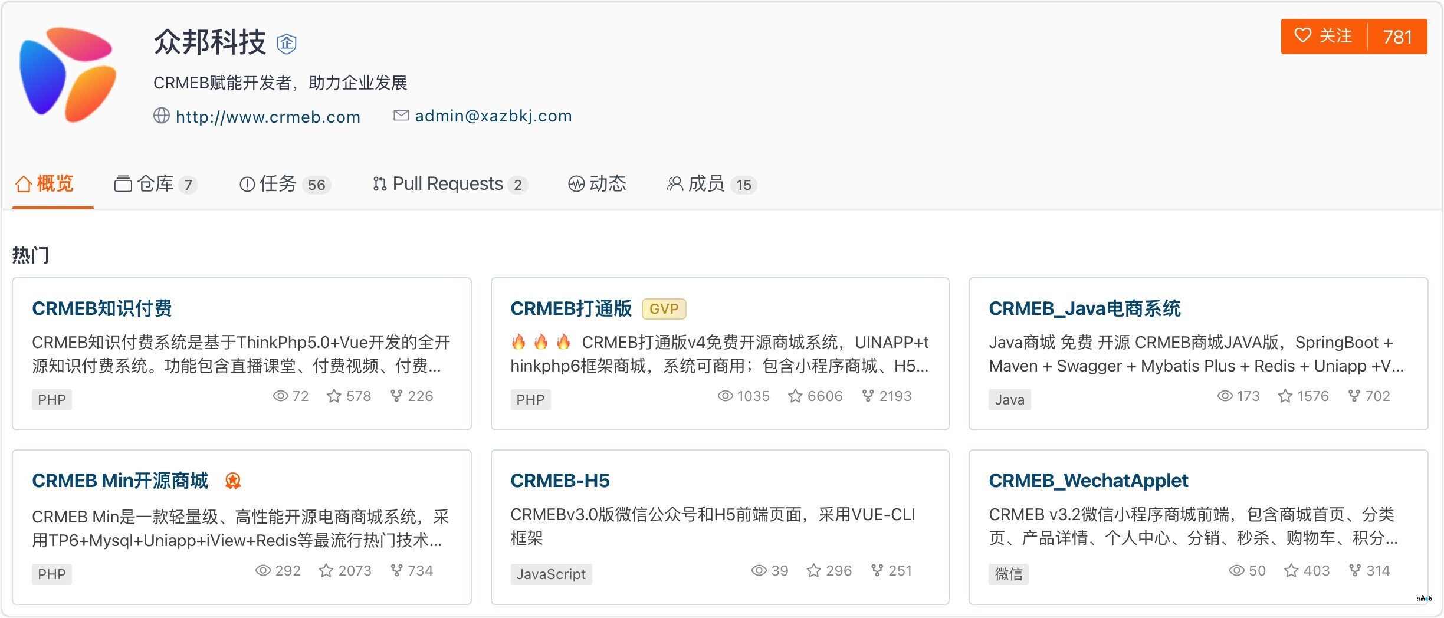1444x618 pixels.
Task: Open the 任务 issues tab
Action: tap(284, 185)
